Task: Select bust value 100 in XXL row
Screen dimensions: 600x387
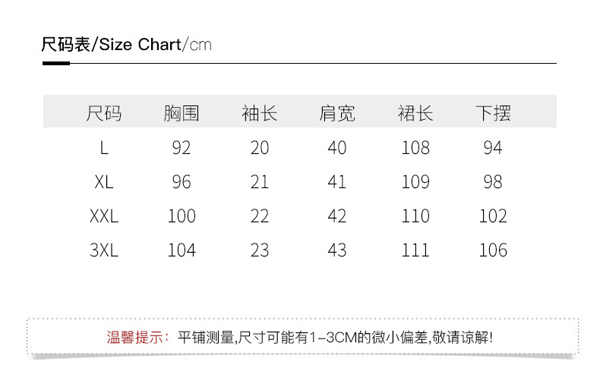Action: click(x=182, y=216)
